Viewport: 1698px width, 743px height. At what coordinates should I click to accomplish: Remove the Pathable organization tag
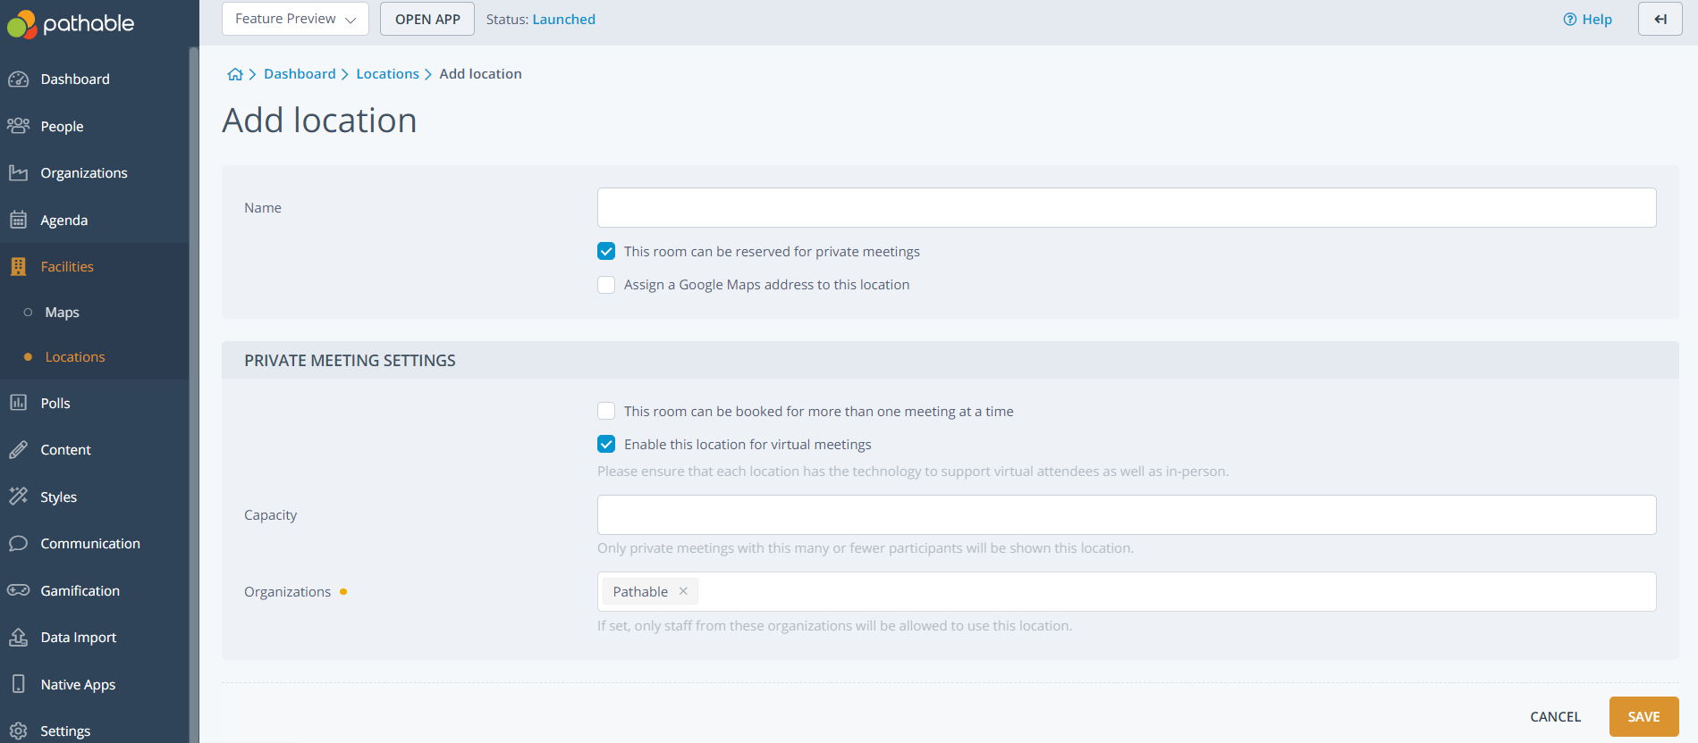pos(683,591)
